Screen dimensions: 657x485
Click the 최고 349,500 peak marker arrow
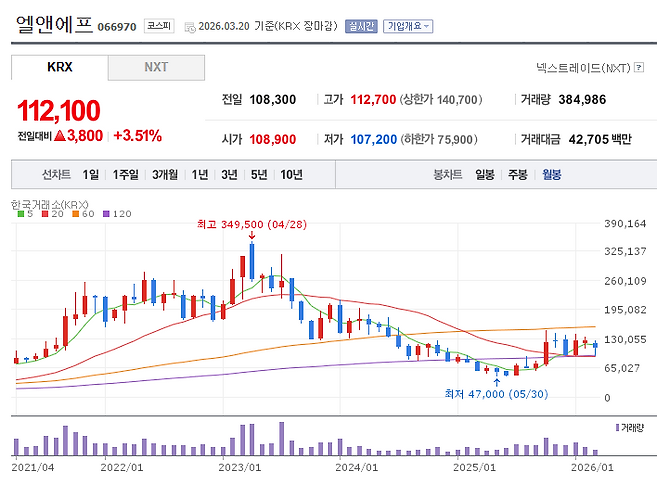(x=251, y=236)
